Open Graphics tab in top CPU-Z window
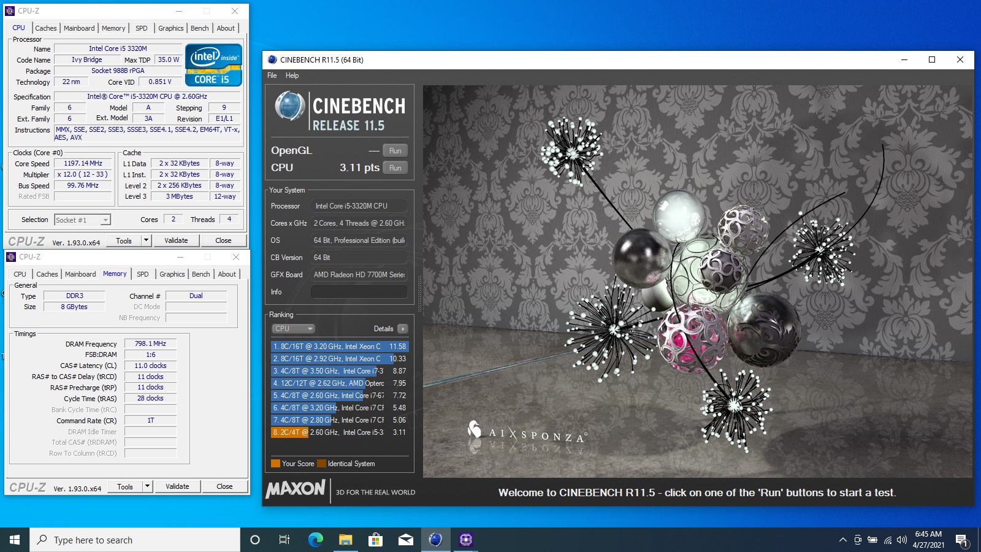The image size is (981, 552). point(170,28)
